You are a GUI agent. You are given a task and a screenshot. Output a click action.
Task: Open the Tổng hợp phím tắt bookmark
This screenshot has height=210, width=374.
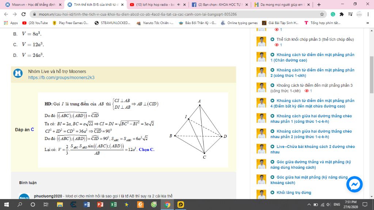322,23
